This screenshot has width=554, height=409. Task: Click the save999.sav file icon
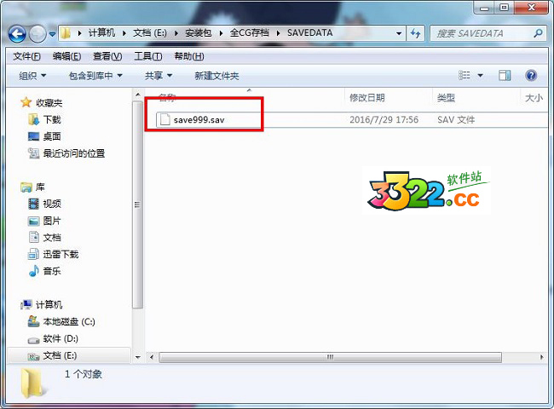pos(164,119)
